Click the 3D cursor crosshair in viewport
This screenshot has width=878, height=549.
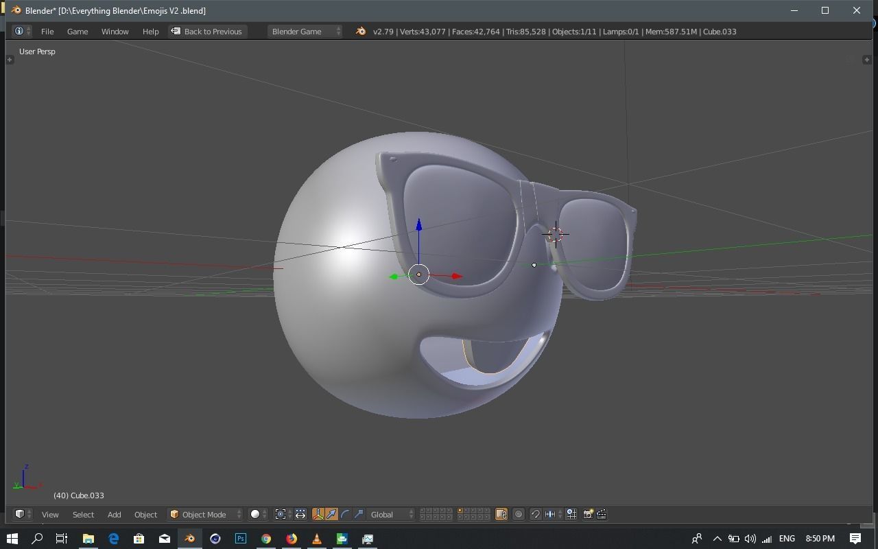(x=556, y=235)
